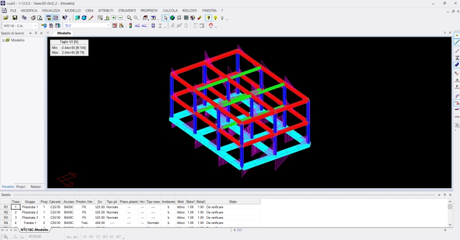Image resolution: width=460 pixels, height=240 pixels.
Task: Expand the Modello tree node
Action: [3, 40]
